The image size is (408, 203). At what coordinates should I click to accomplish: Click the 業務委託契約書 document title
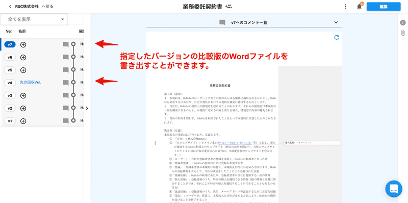point(202,7)
